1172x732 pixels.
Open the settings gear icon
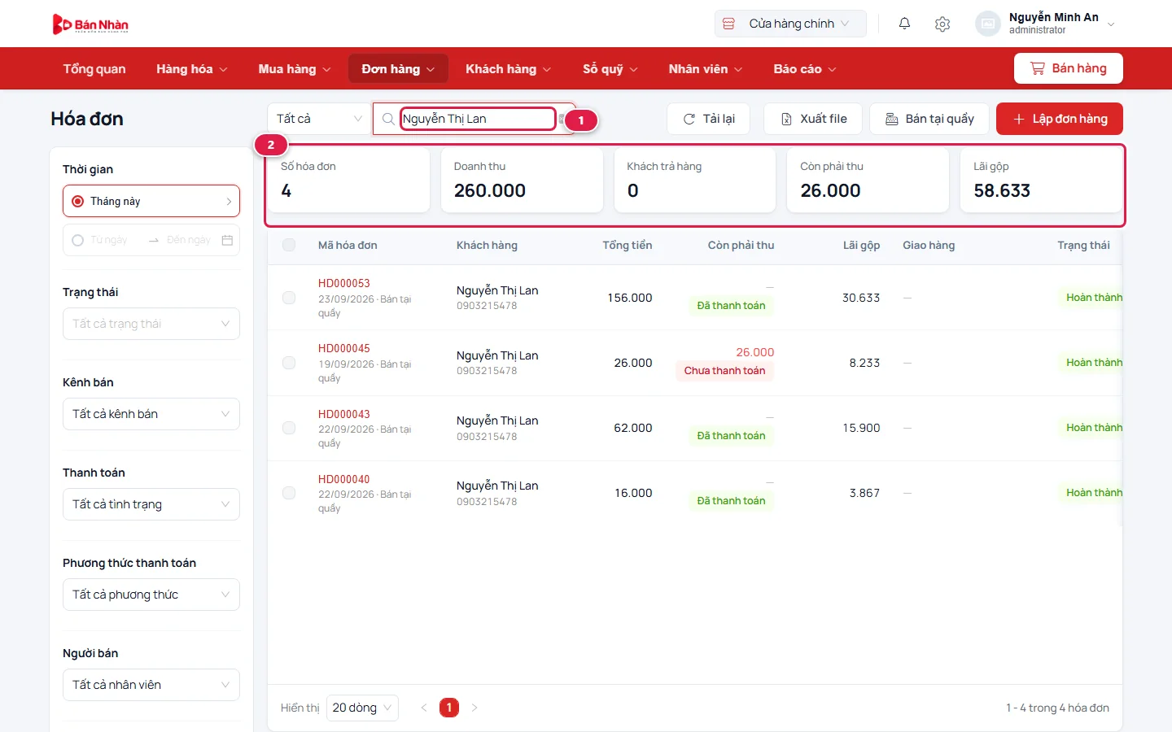tap(942, 24)
